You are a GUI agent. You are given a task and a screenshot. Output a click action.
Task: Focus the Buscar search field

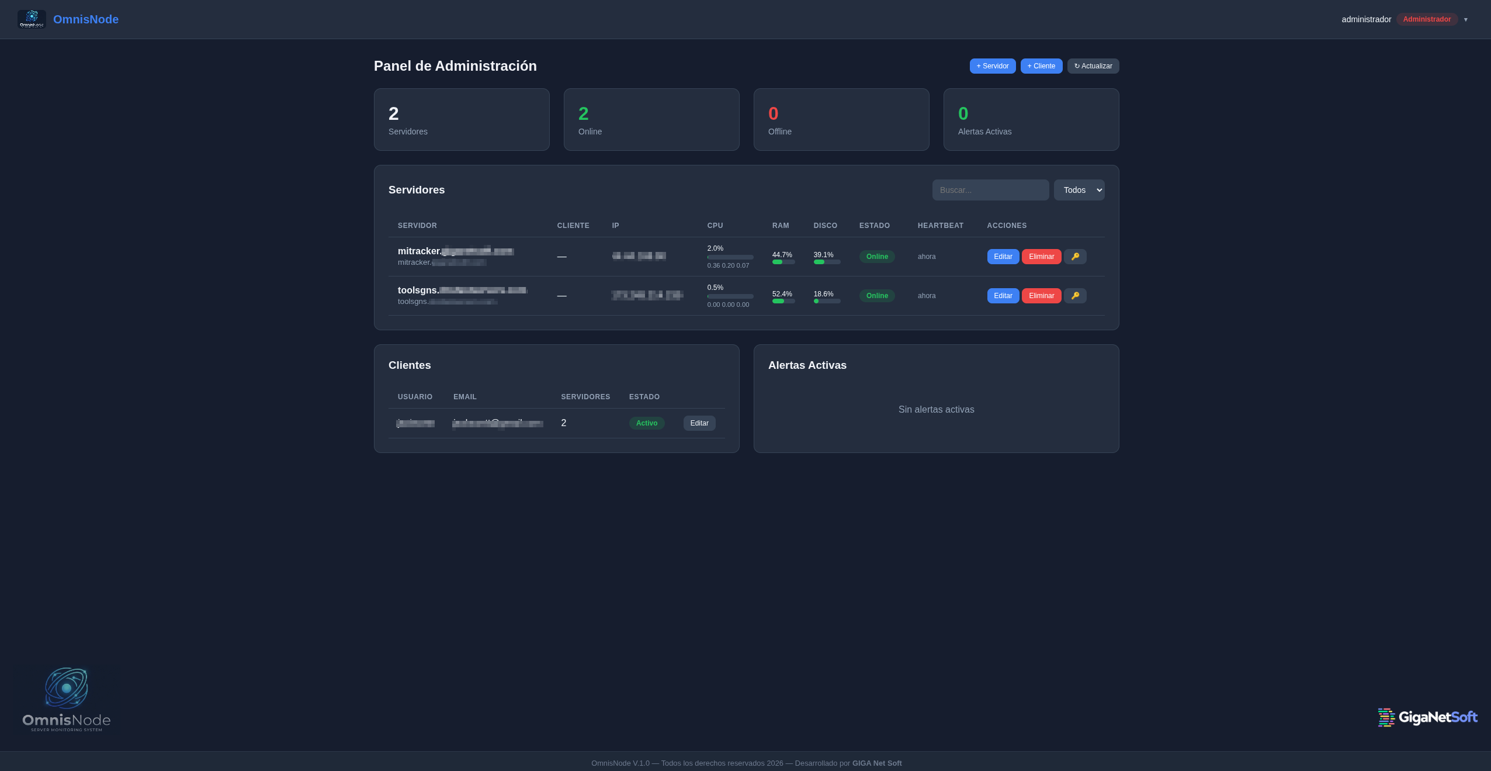[x=990, y=190]
